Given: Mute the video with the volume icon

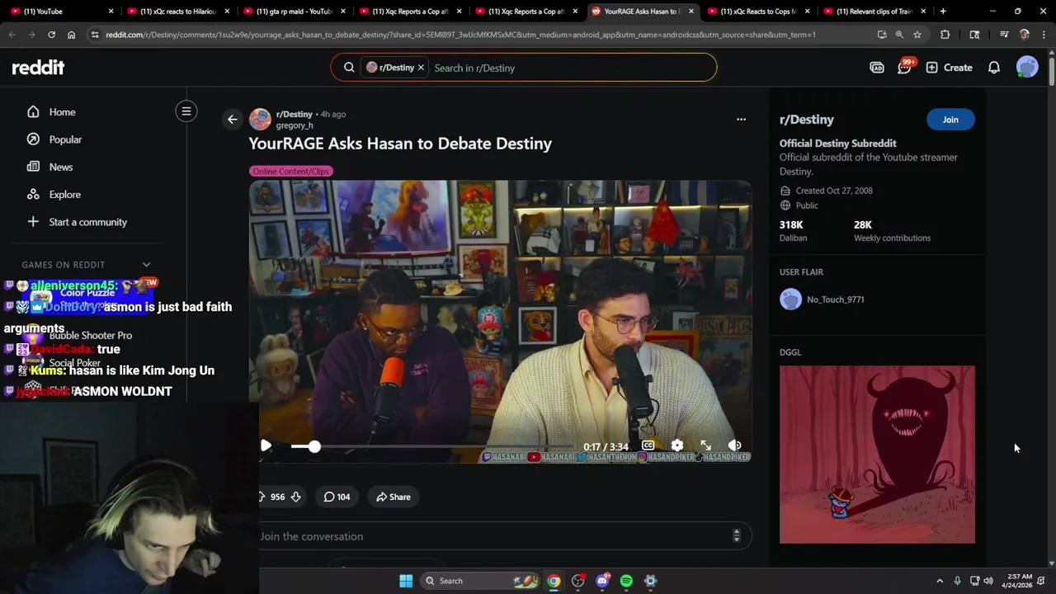Looking at the screenshot, I should (x=735, y=445).
